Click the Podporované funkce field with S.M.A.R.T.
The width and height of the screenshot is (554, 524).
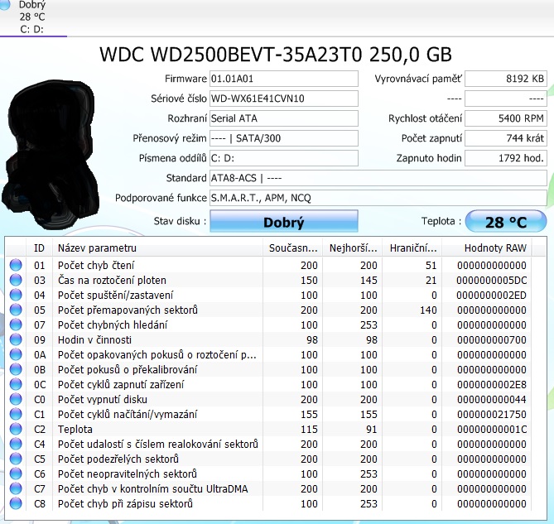pyautogui.click(x=378, y=198)
